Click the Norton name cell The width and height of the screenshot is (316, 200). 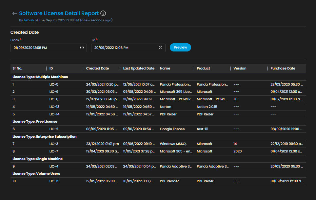(166, 107)
